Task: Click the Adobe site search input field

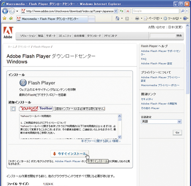Action: click(162, 36)
